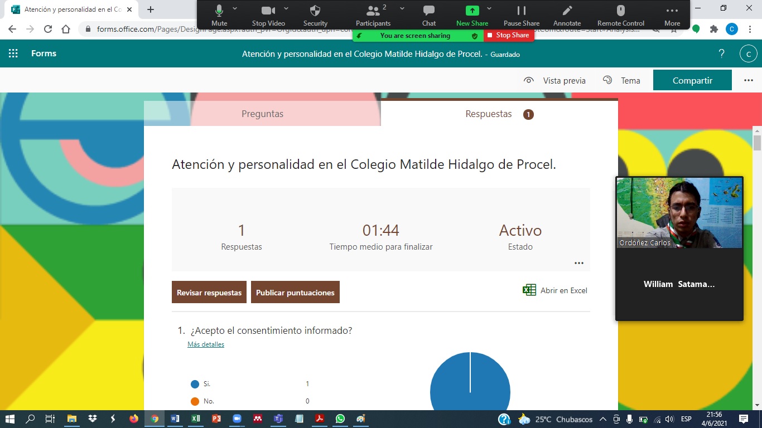Click the Revisar respuestas button
This screenshot has width=762, height=428.
tap(209, 292)
